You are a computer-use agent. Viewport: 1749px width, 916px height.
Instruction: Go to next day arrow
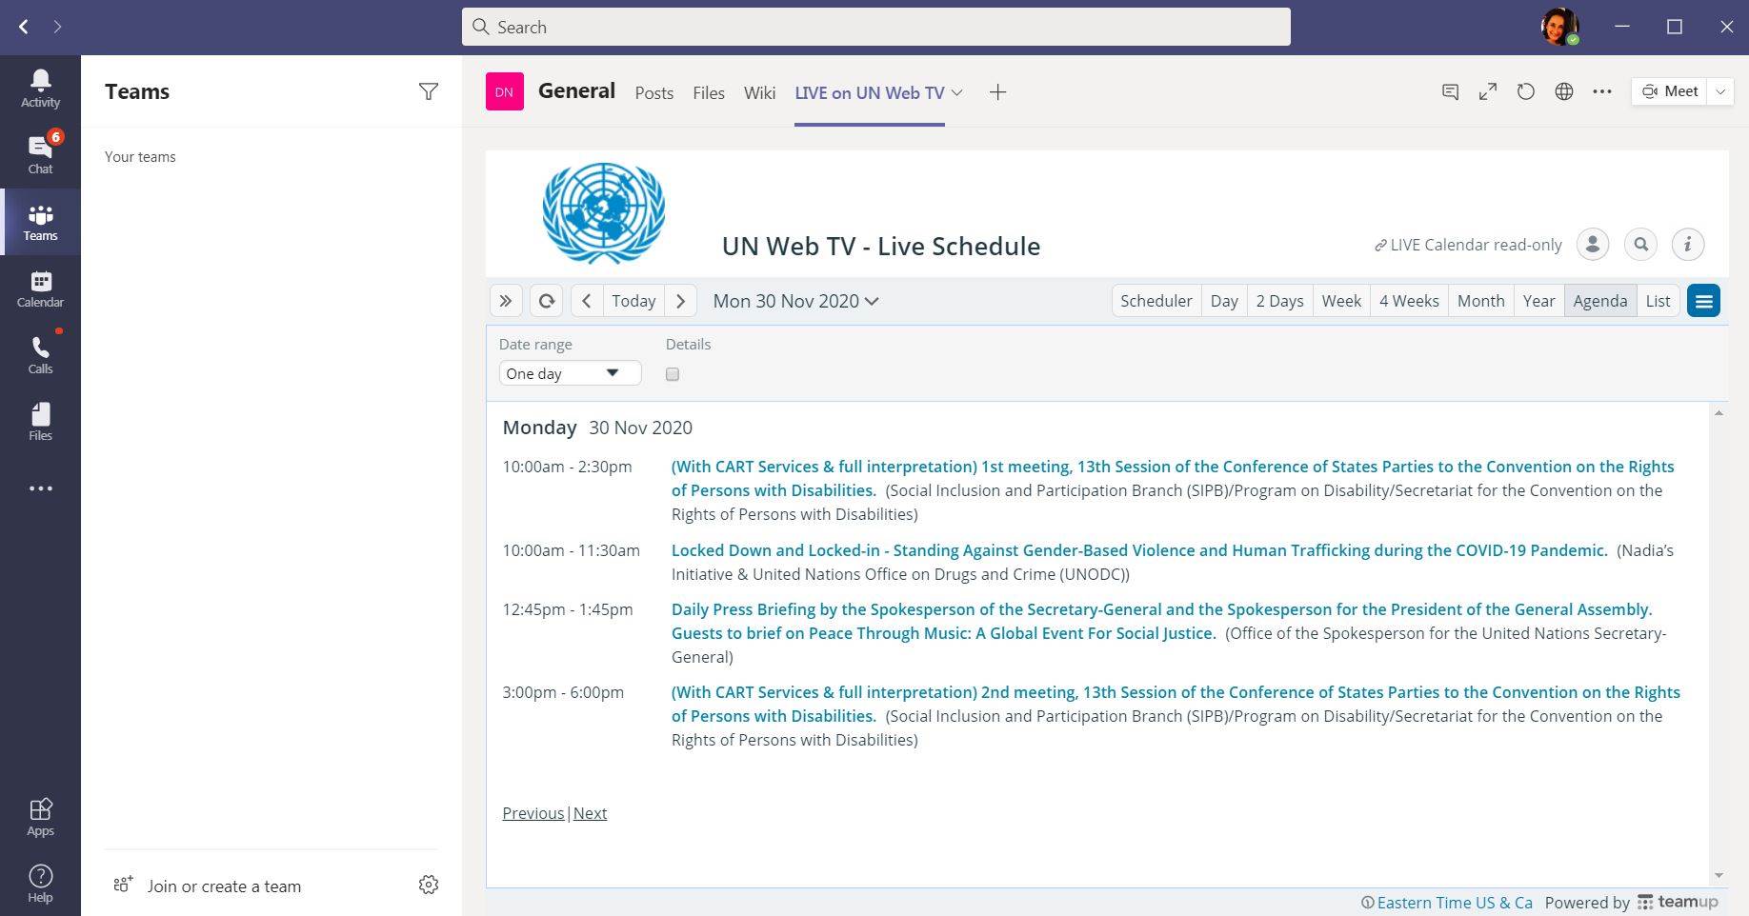[x=680, y=301]
